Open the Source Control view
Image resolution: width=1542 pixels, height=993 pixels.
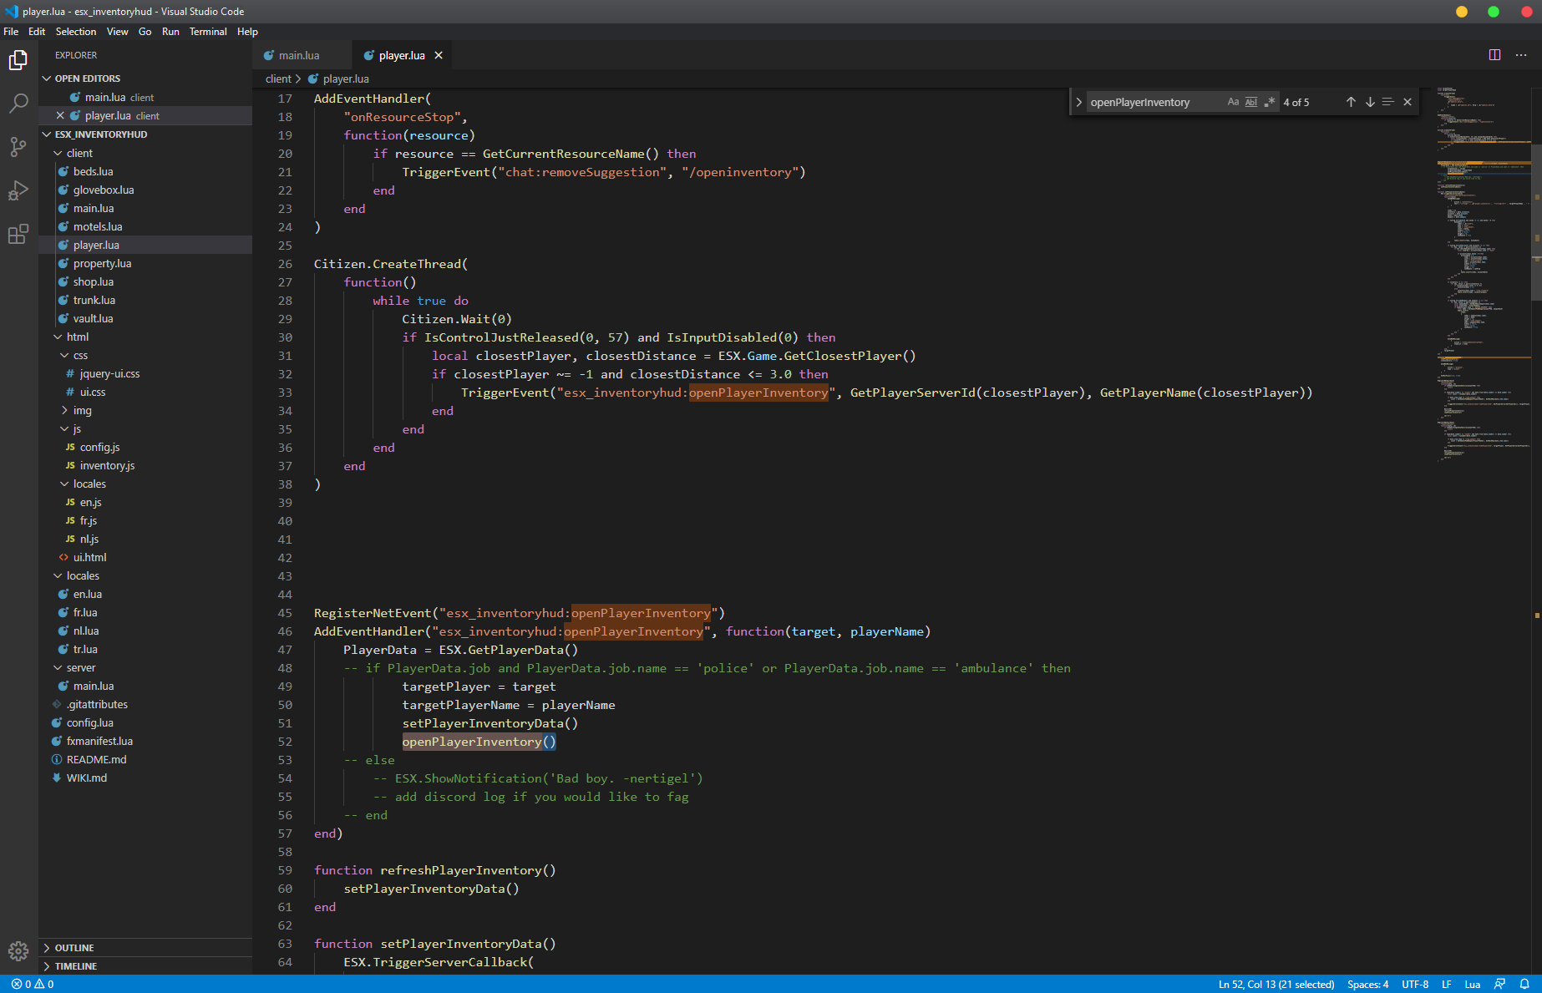click(x=18, y=147)
